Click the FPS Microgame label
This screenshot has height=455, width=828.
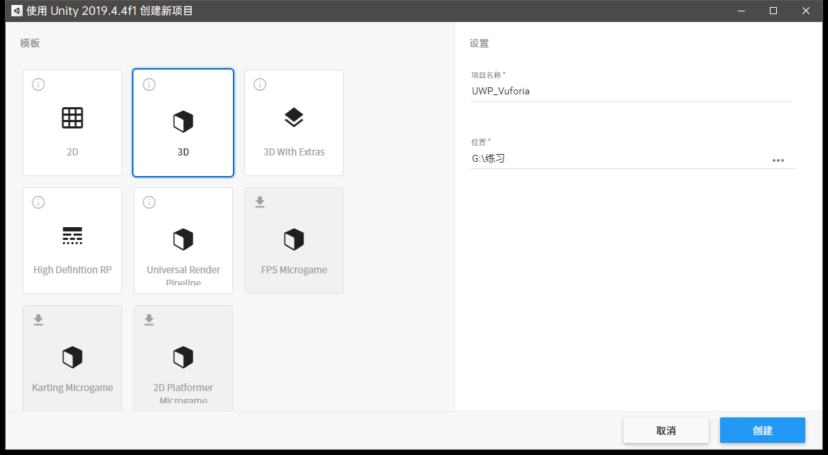tap(294, 270)
